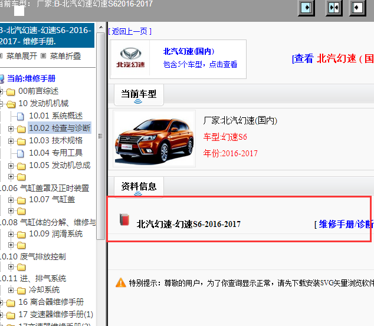Click the 10.04 专用工具 document icon
The height and width of the screenshot is (326, 374).
click(x=21, y=153)
